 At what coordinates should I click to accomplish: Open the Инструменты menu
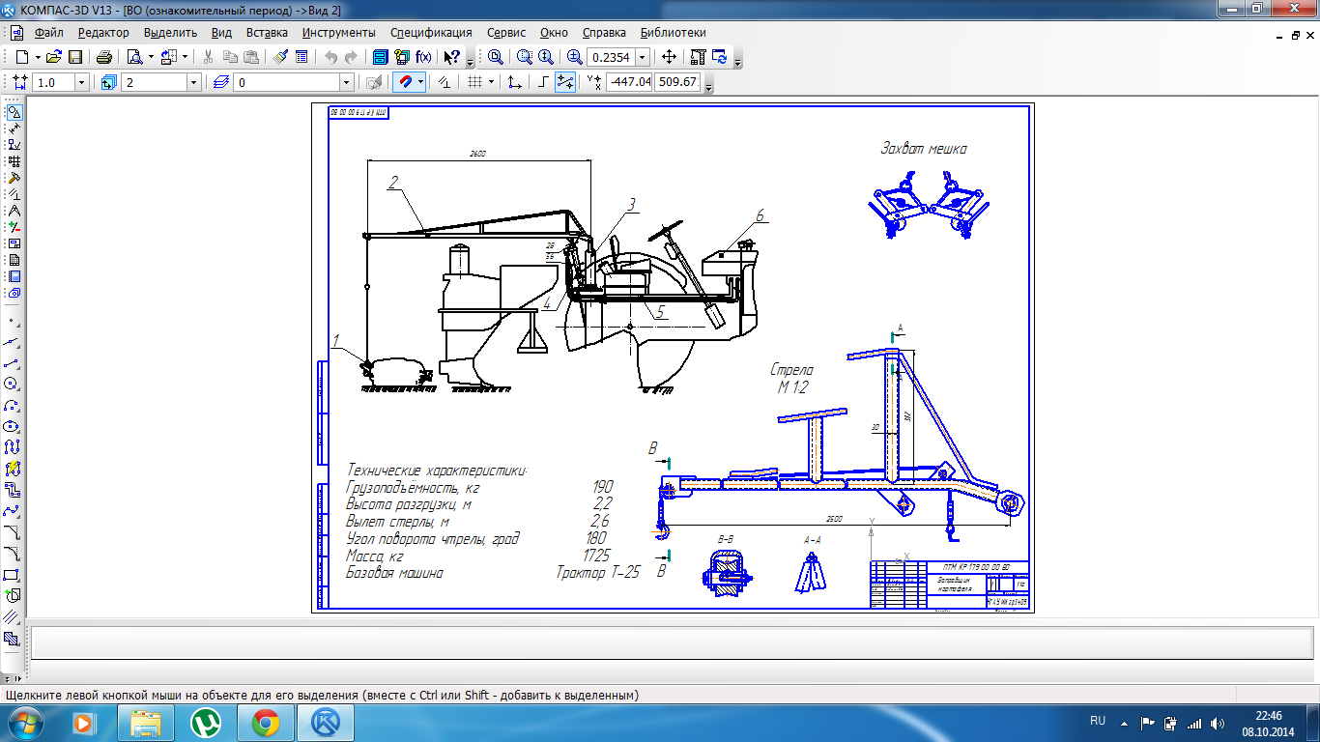(338, 32)
